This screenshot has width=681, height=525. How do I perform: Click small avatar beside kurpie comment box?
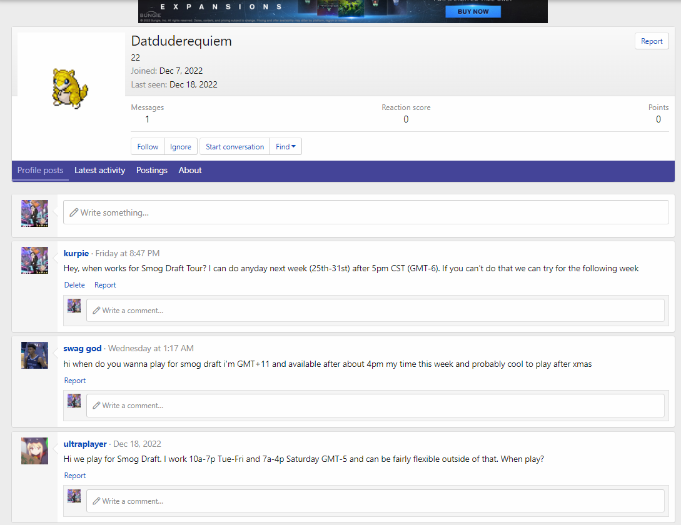(x=74, y=306)
